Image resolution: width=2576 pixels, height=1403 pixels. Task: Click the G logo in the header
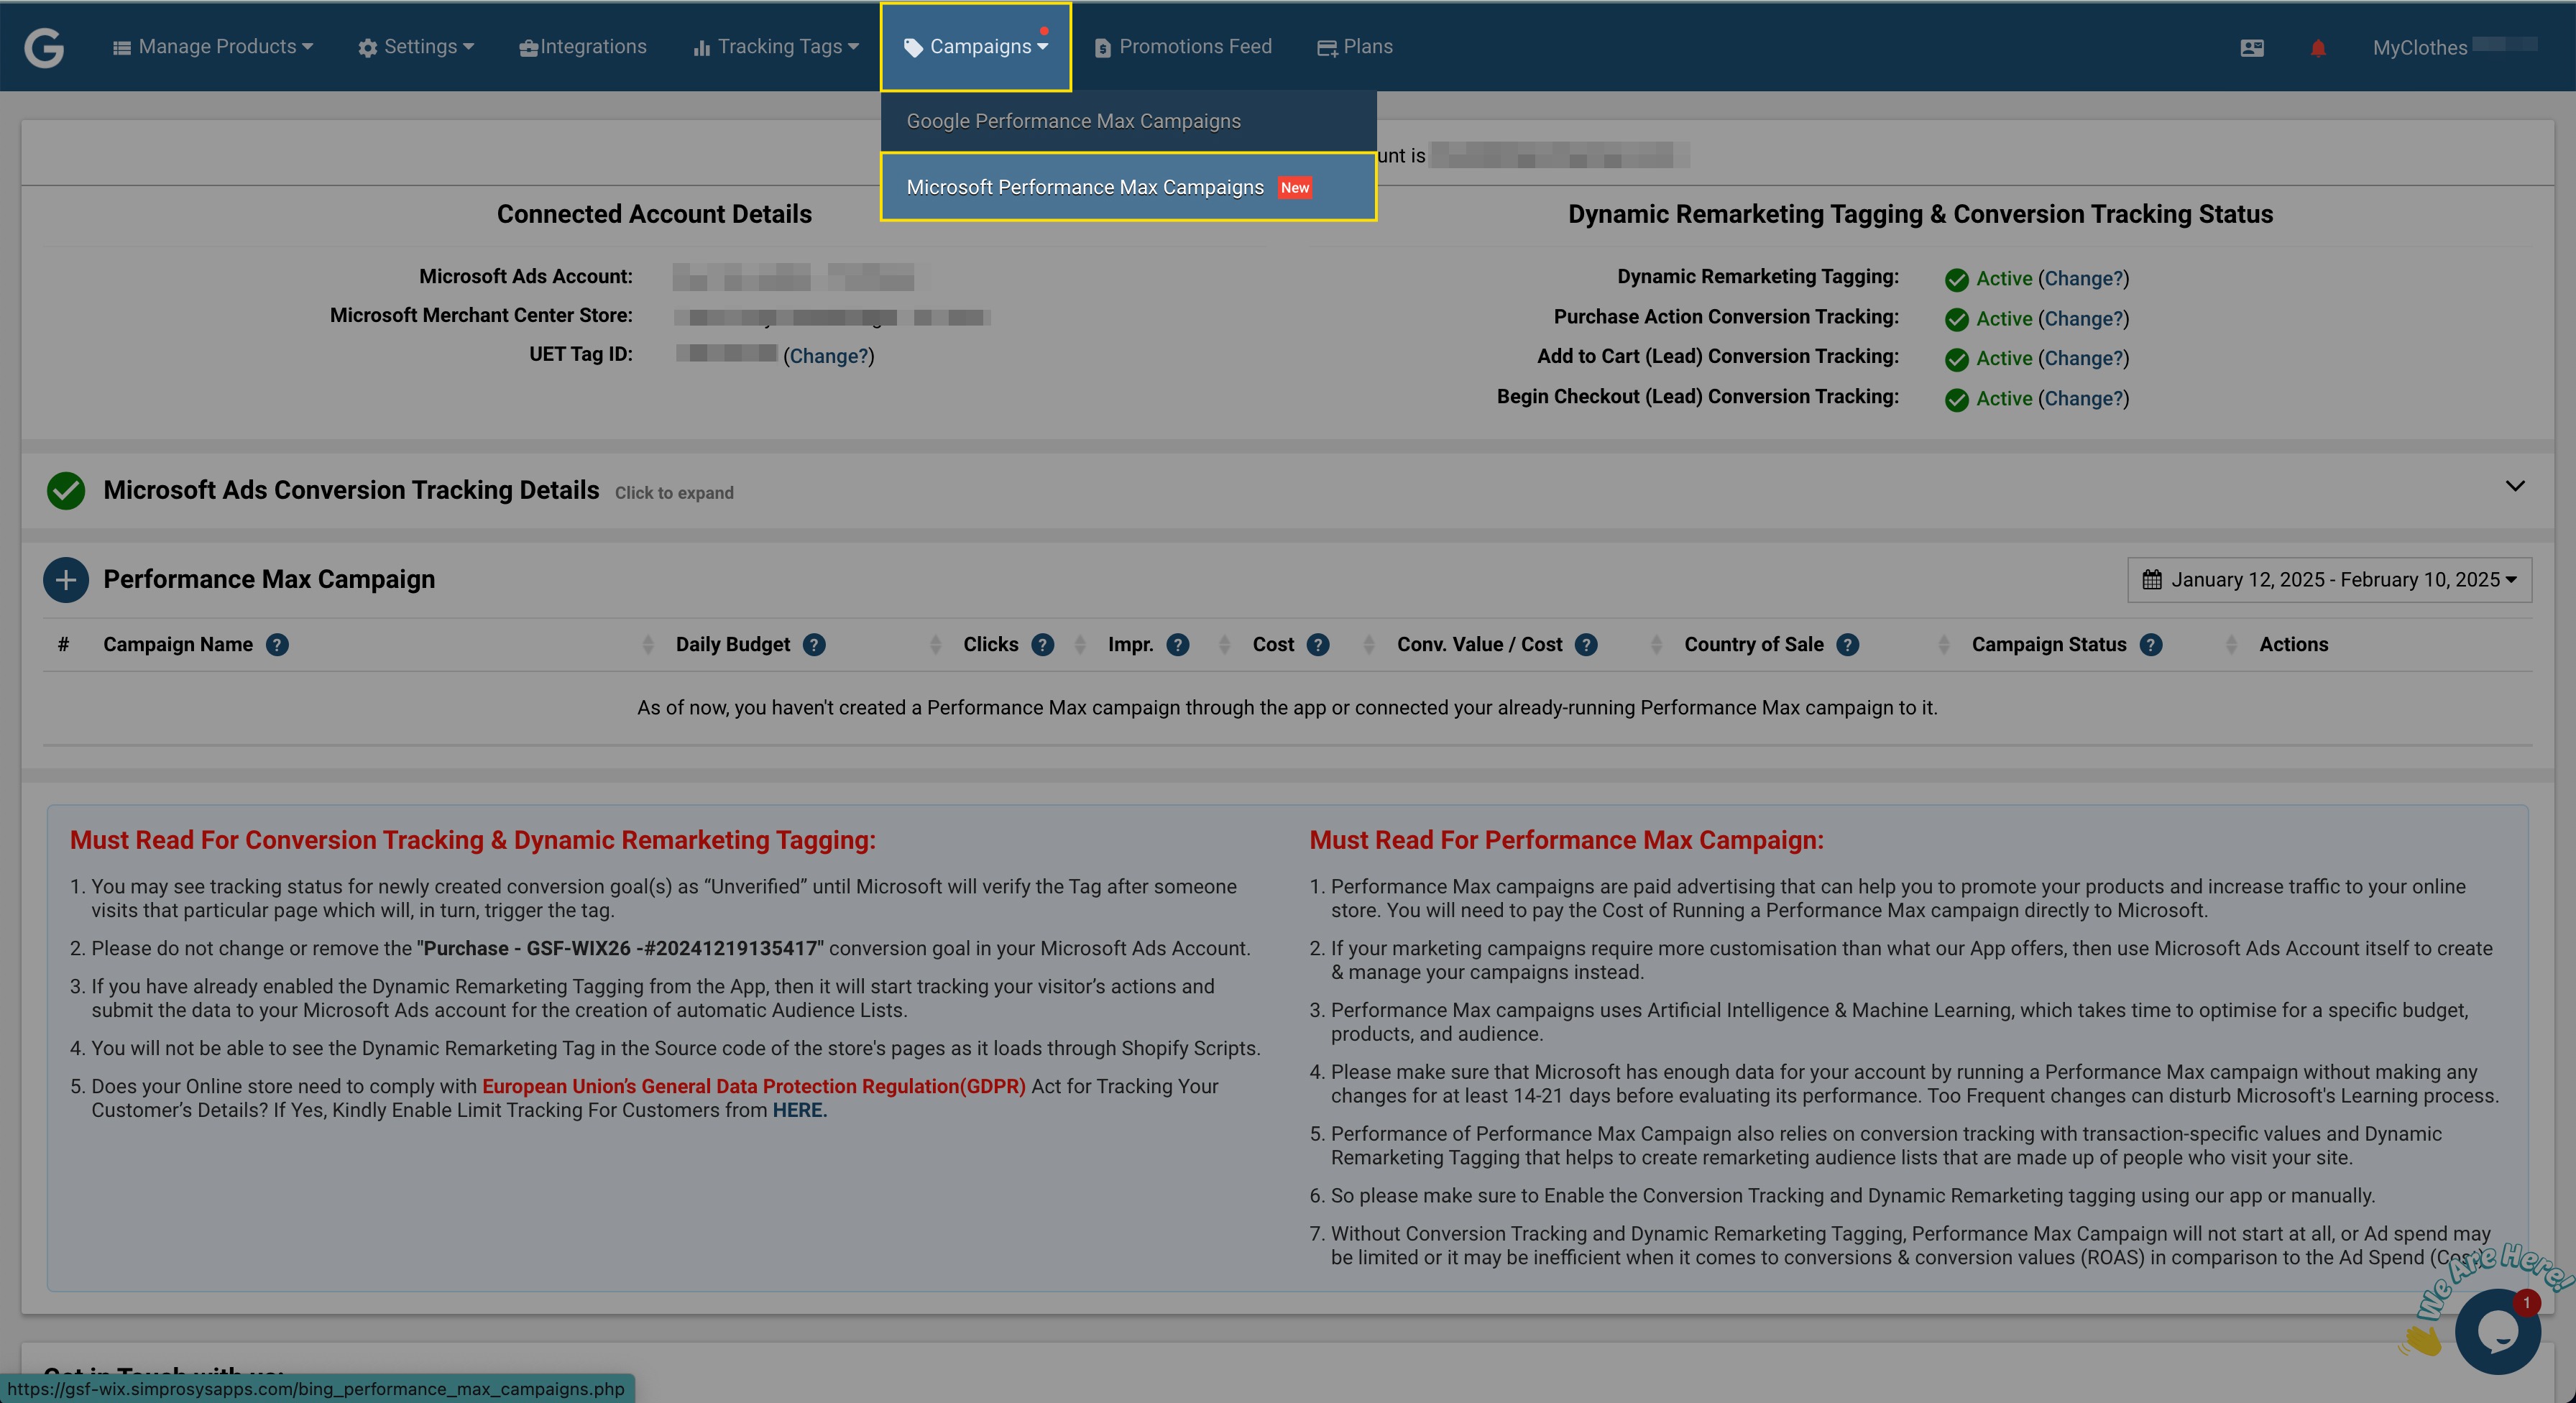(x=44, y=47)
